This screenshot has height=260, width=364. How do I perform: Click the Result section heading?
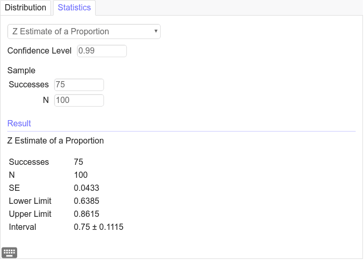(x=19, y=123)
